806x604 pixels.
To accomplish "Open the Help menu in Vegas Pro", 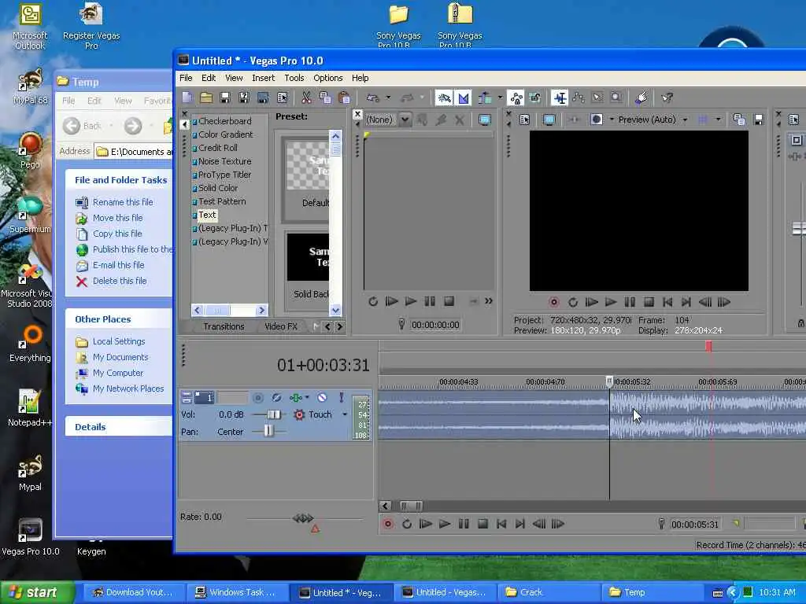I will pyautogui.click(x=360, y=78).
